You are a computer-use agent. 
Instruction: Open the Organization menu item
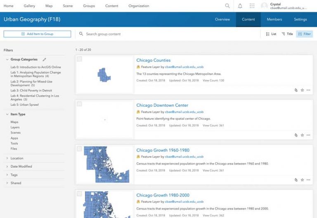tap(139, 6)
